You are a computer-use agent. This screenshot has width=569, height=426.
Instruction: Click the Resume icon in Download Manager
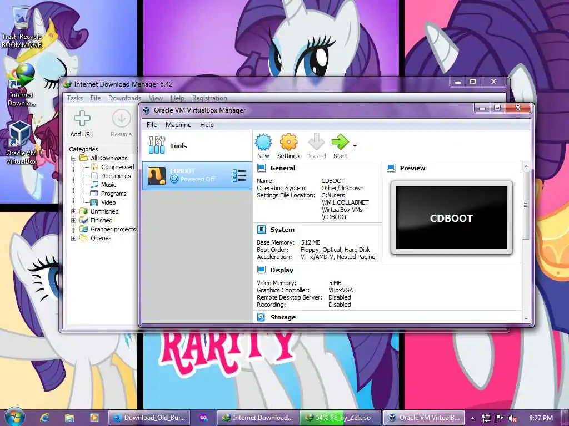121,124
